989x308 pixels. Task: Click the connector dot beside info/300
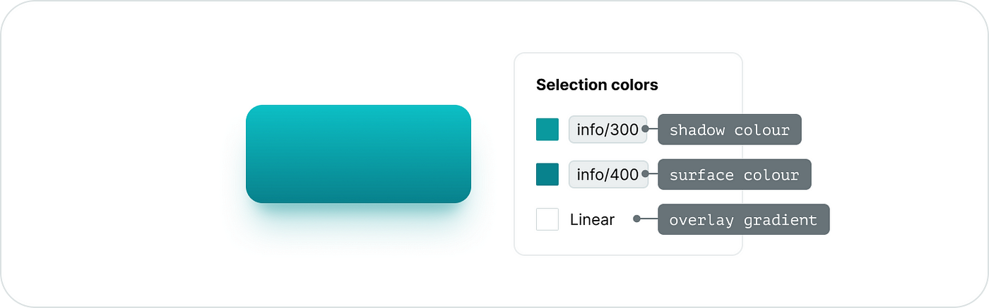[645, 130]
